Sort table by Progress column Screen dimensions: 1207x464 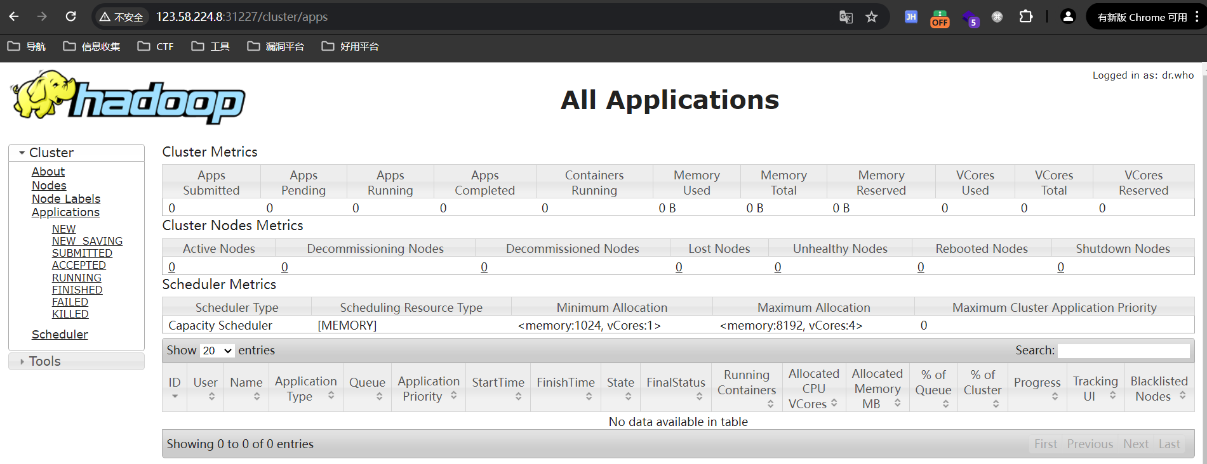tap(1037, 387)
